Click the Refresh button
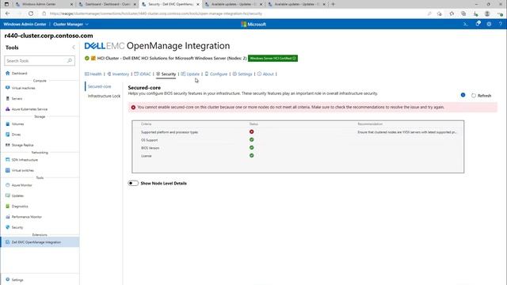Screen dimensions: 507x285 [481, 96]
